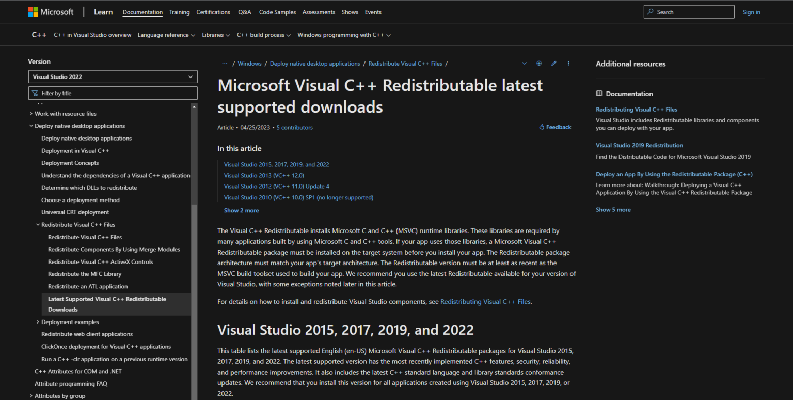793x400 pixels.
Task: Click the breadcrumb ellipsis icon
Action: point(224,64)
